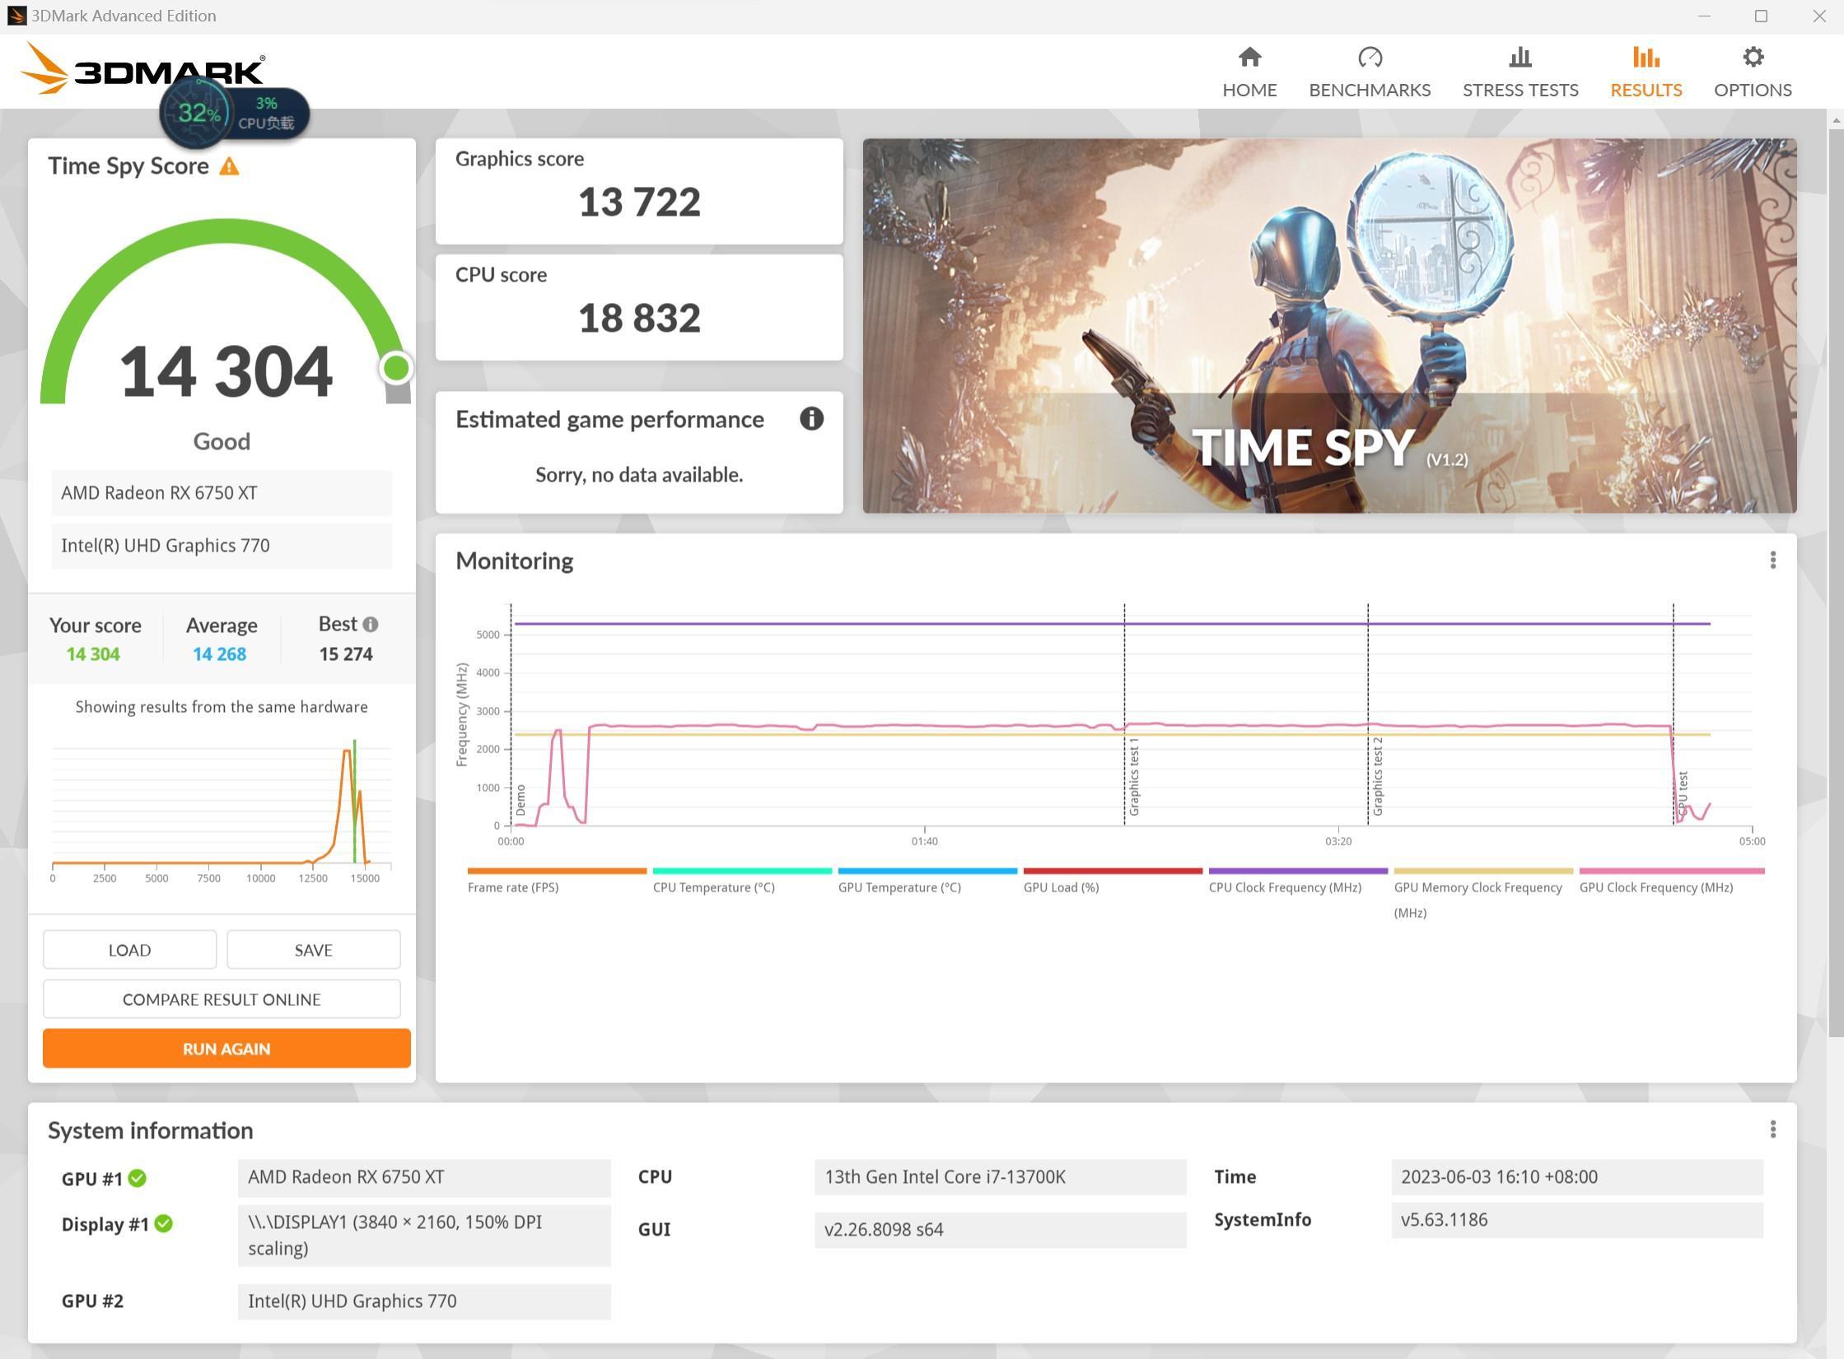Click the Graphics test 2 marker on chart
Image resolution: width=1844 pixels, height=1359 pixels.
click(x=1378, y=776)
